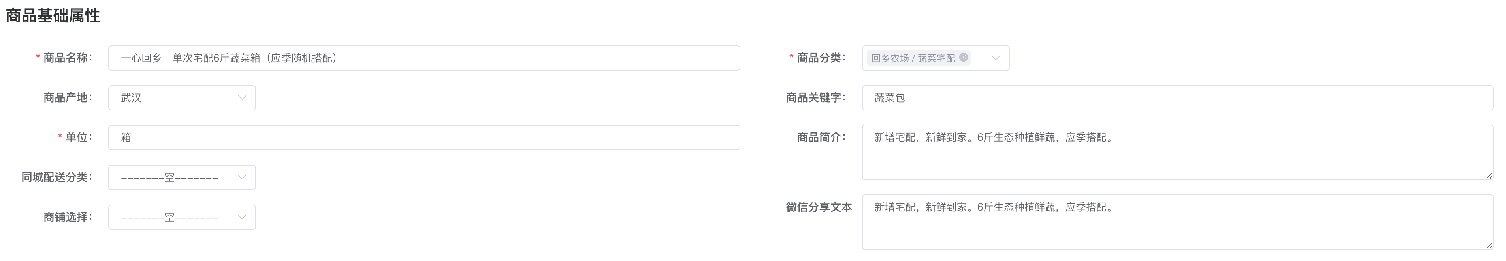This screenshot has height=261, width=1506.
Task: Click the dropdown arrow beside 武汉
Action: pyautogui.click(x=243, y=97)
